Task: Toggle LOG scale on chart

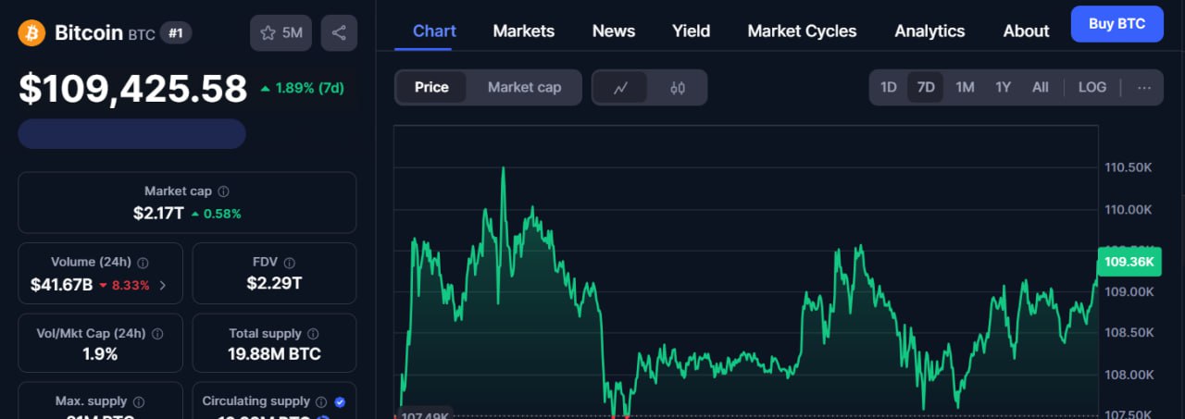Action: point(1092,88)
